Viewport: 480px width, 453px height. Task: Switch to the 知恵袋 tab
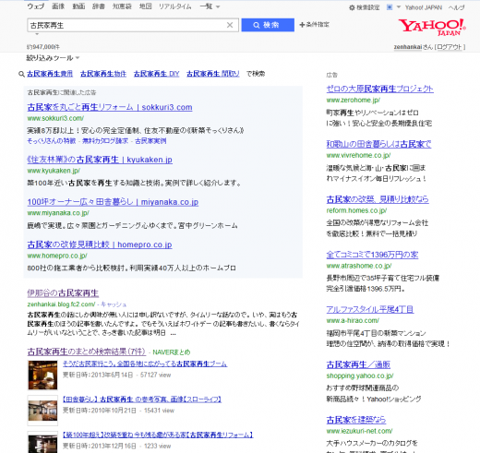tap(122, 6)
